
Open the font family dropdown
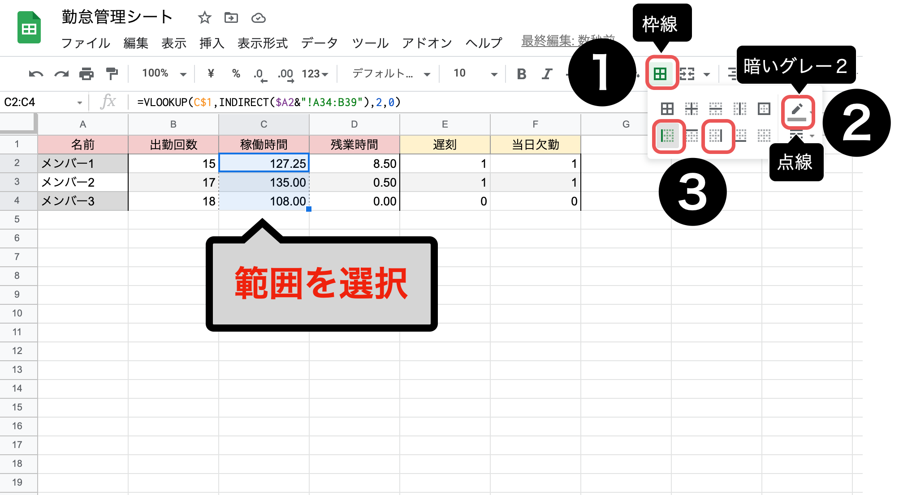click(388, 74)
